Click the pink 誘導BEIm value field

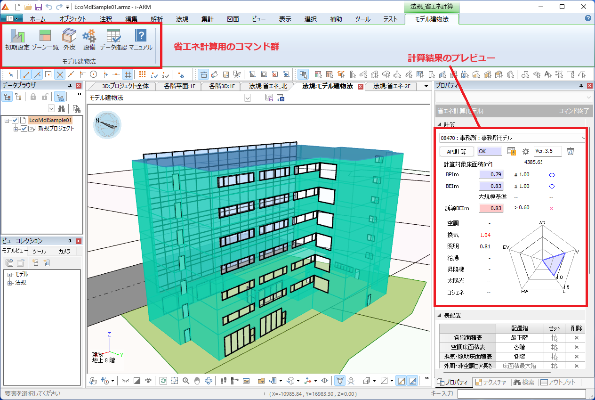click(x=490, y=208)
